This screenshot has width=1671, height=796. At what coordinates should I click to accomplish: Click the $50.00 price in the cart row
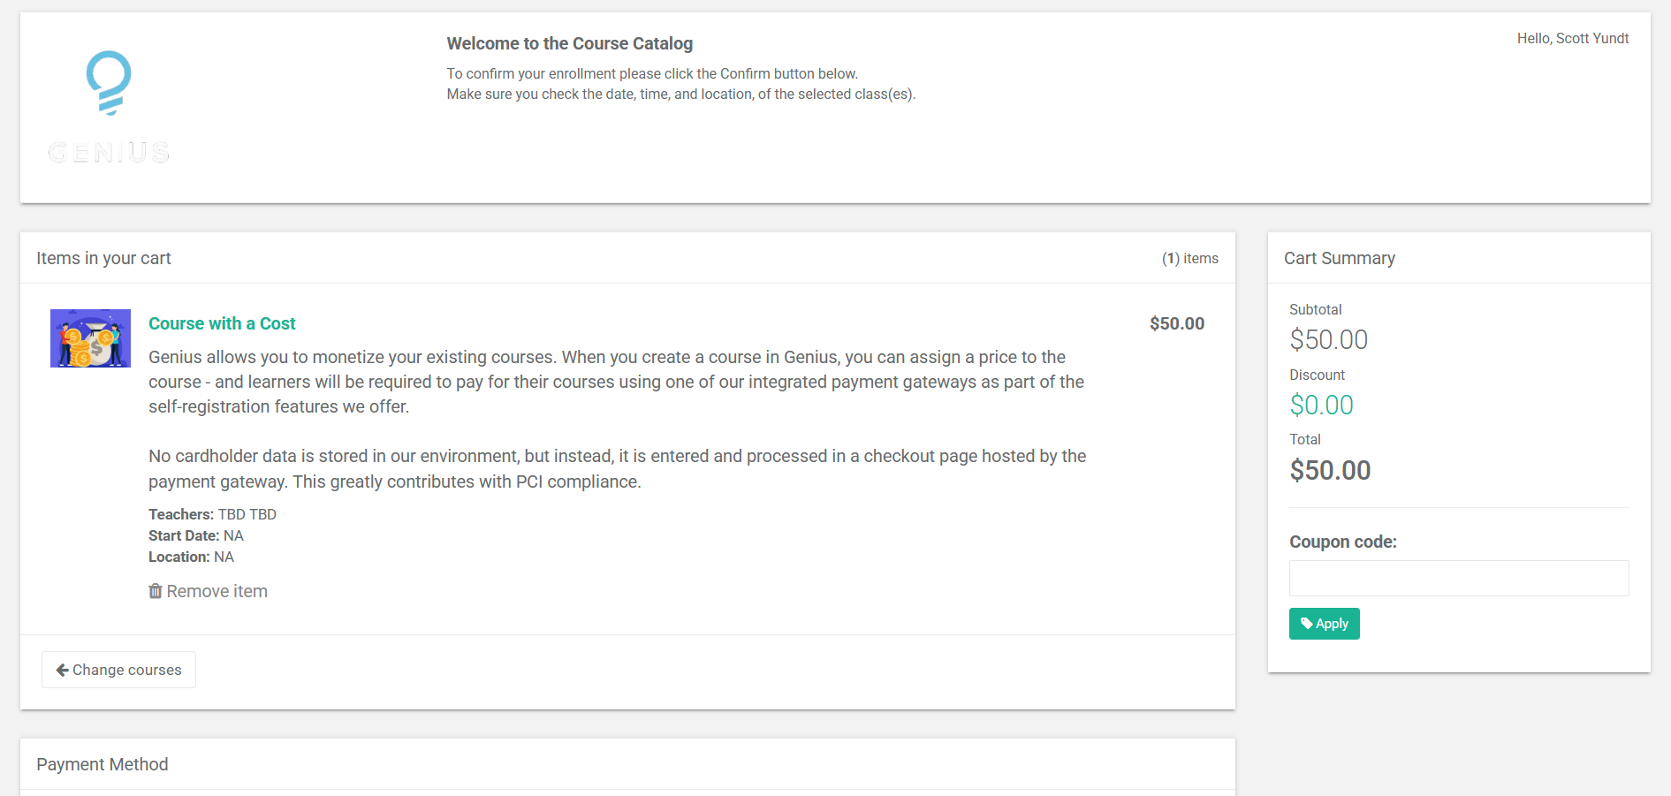(x=1176, y=323)
